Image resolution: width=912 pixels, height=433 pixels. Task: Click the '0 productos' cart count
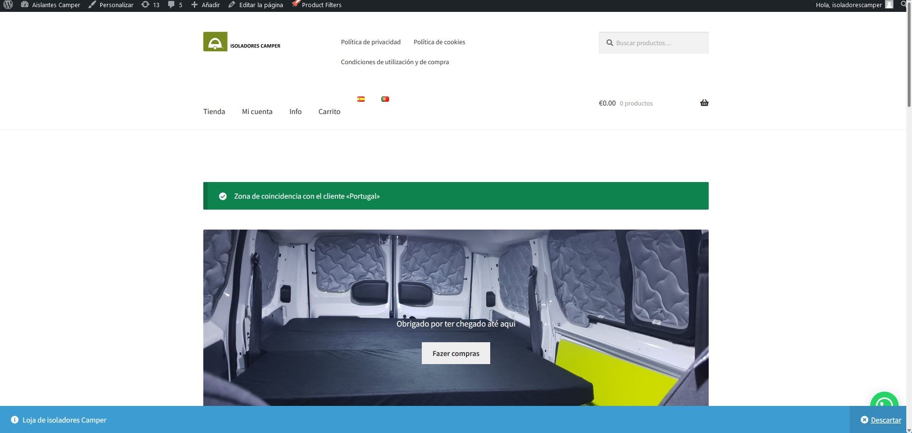(636, 103)
